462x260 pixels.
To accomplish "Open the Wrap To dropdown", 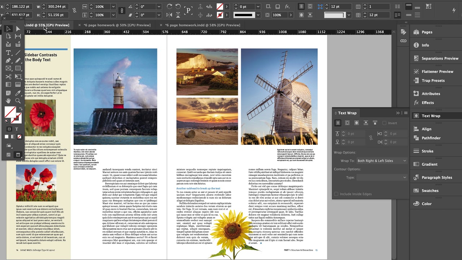I will [382, 161].
